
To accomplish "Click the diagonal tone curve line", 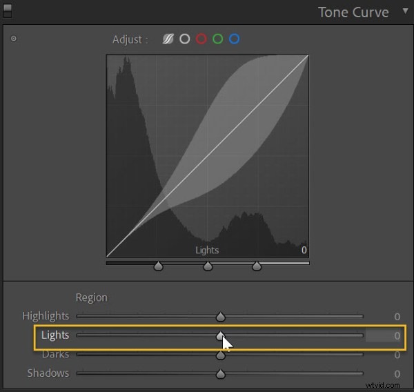I will pos(208,156).
